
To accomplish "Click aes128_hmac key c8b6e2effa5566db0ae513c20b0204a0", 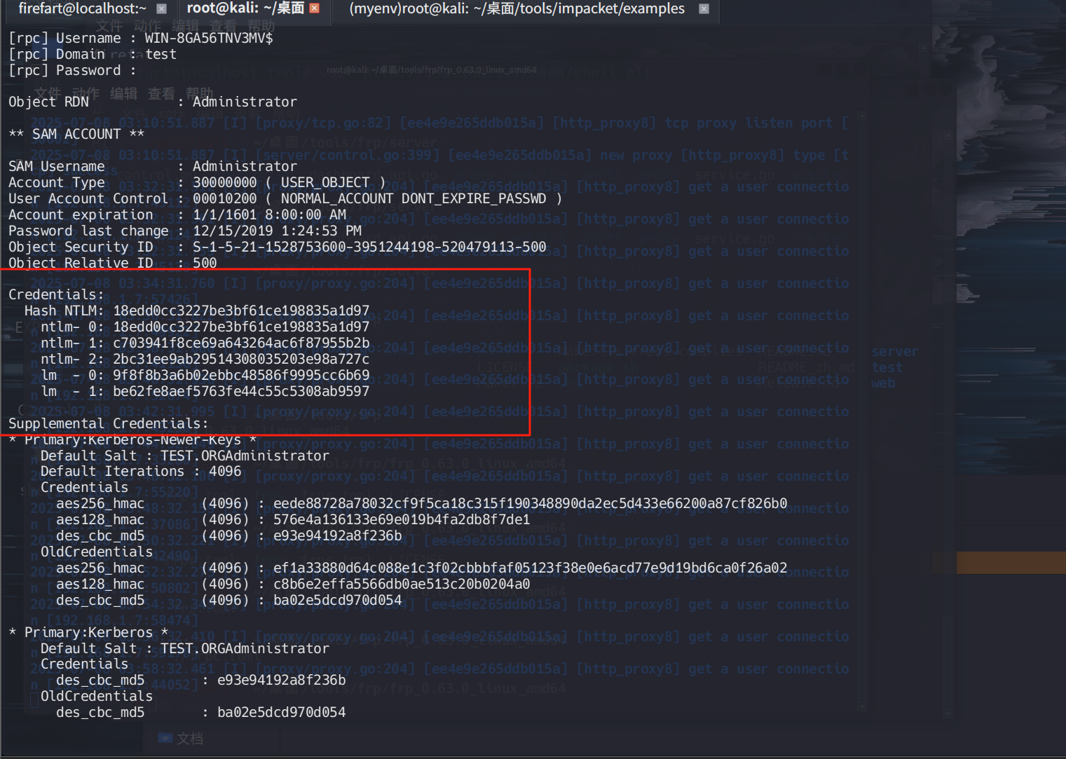I will [x=402, y=584].
